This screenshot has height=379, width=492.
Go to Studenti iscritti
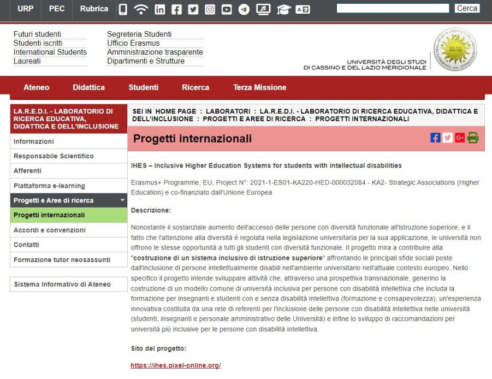pyautogui.click(x=38, y=43)
